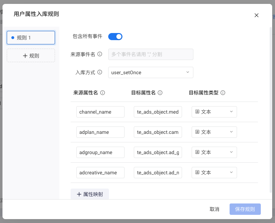Add a new rule with + 规则

[x=31, y=56]
